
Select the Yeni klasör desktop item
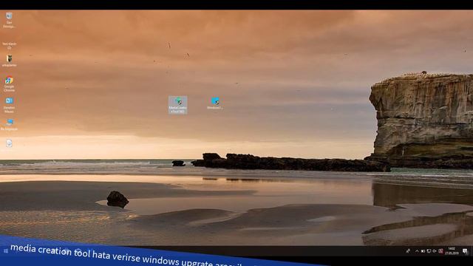click(9, 45)
